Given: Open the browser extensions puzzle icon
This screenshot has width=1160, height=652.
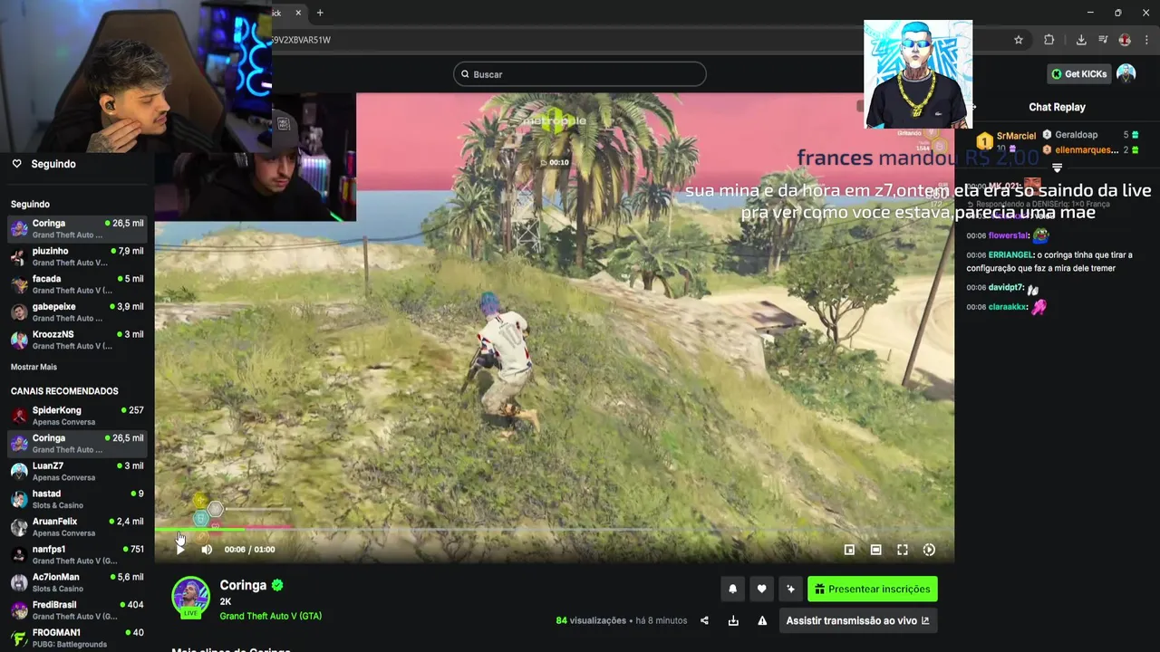Looking at the screenshot, I should [1049, 40].
